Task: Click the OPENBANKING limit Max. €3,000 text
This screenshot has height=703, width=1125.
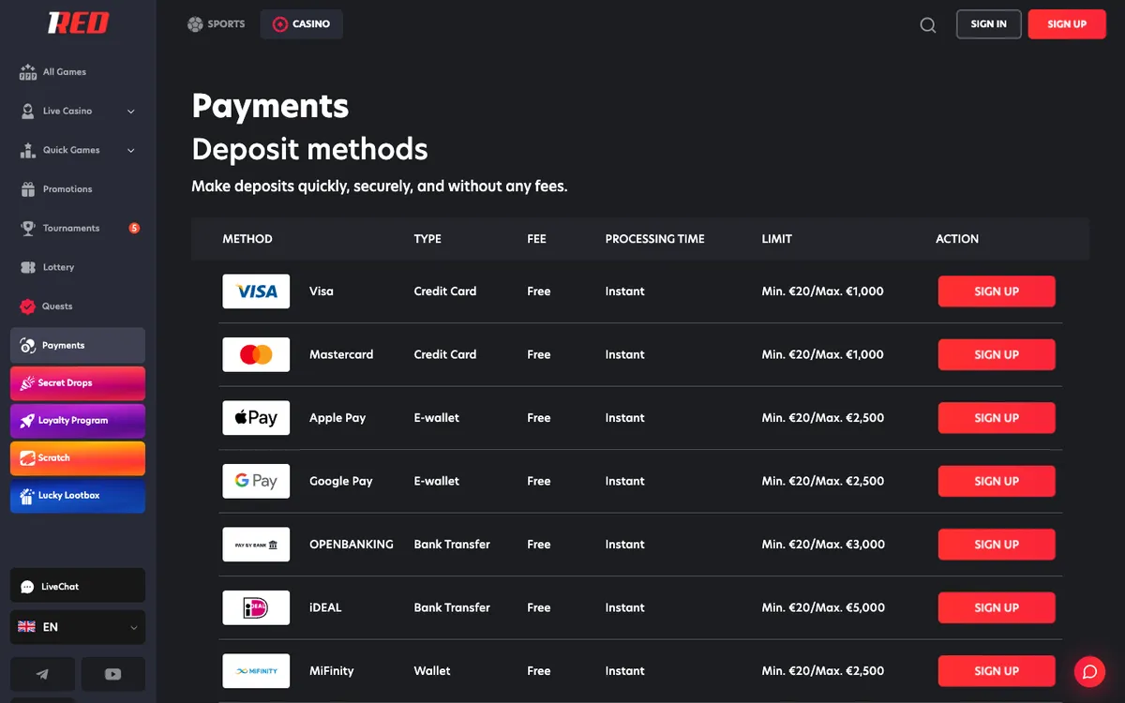Action: point(851,545)
